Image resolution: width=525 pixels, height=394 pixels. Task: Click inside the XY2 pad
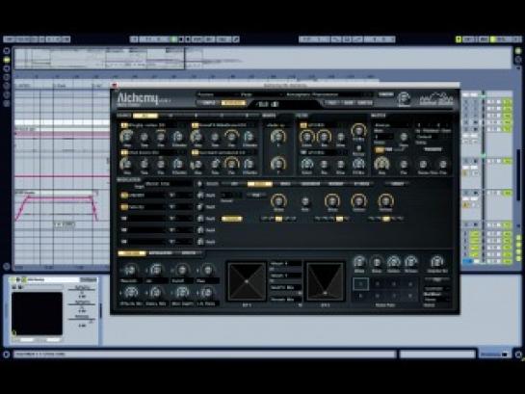click(326, 281)
